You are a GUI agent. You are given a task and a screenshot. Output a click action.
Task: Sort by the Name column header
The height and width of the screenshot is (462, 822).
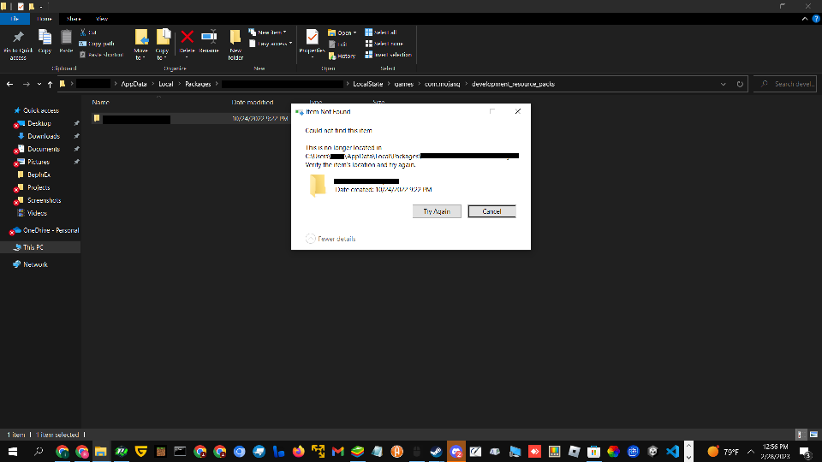tap(101, 102)
